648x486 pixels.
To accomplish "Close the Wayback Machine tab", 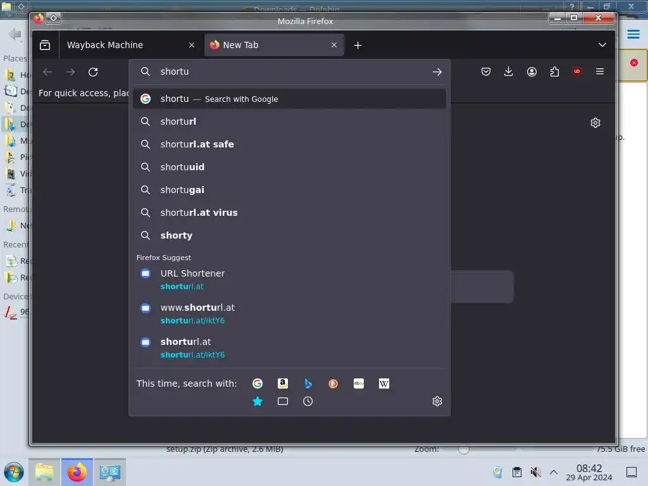I will [x=191, y=45].
